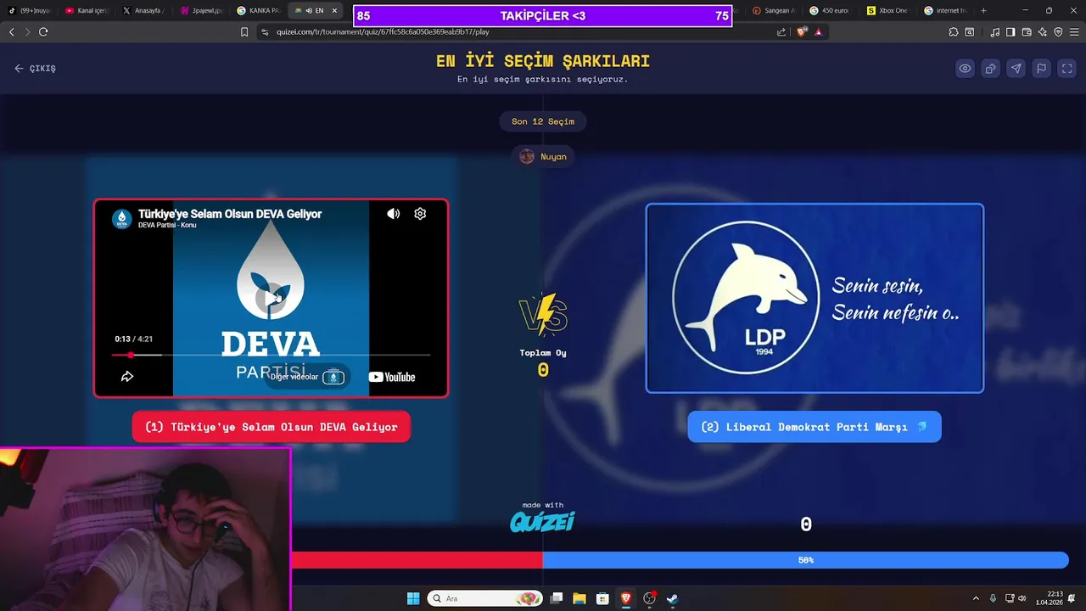The image size is (1086, 611).
Task: Click the external share icon in quiz header
Action: 990,69
